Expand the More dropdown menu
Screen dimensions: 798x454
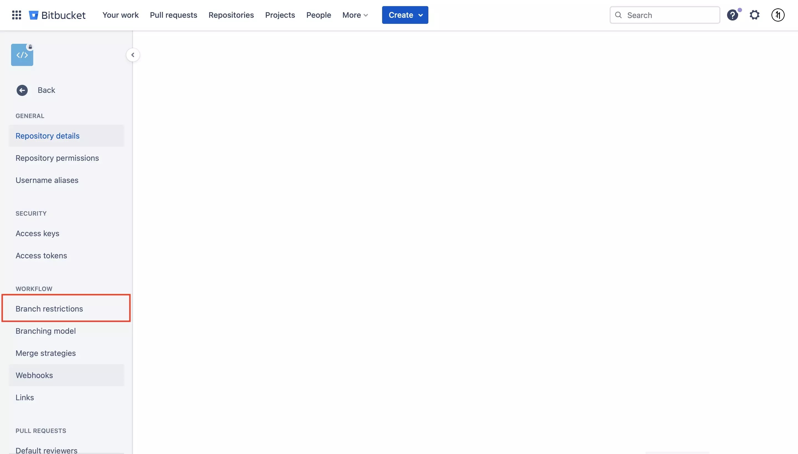[x=355, y=15]
